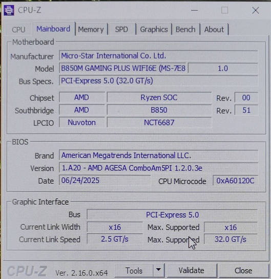
Task: Click the Ryzen SOC chipset field
Action: (159, 97)
